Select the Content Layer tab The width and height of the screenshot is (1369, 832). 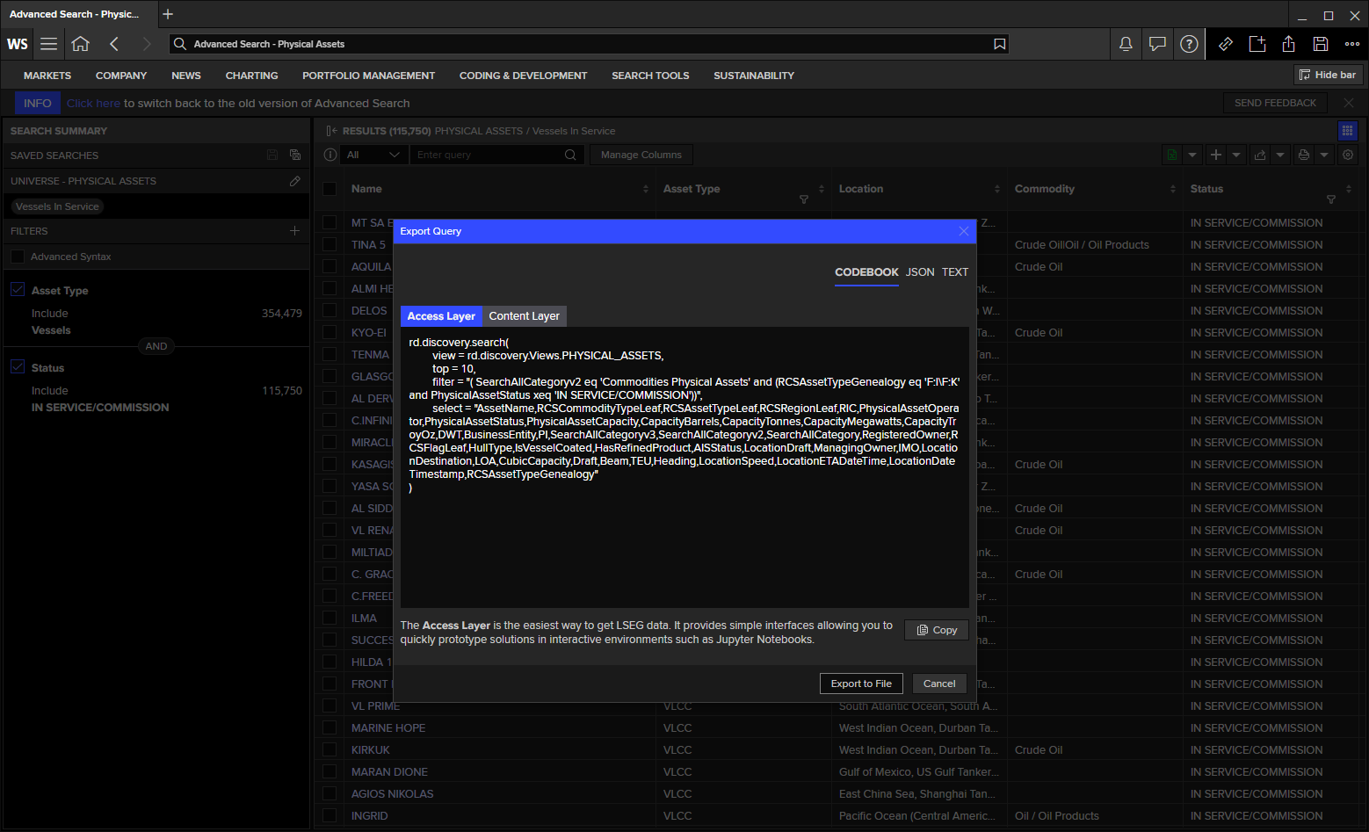[525, 316]
